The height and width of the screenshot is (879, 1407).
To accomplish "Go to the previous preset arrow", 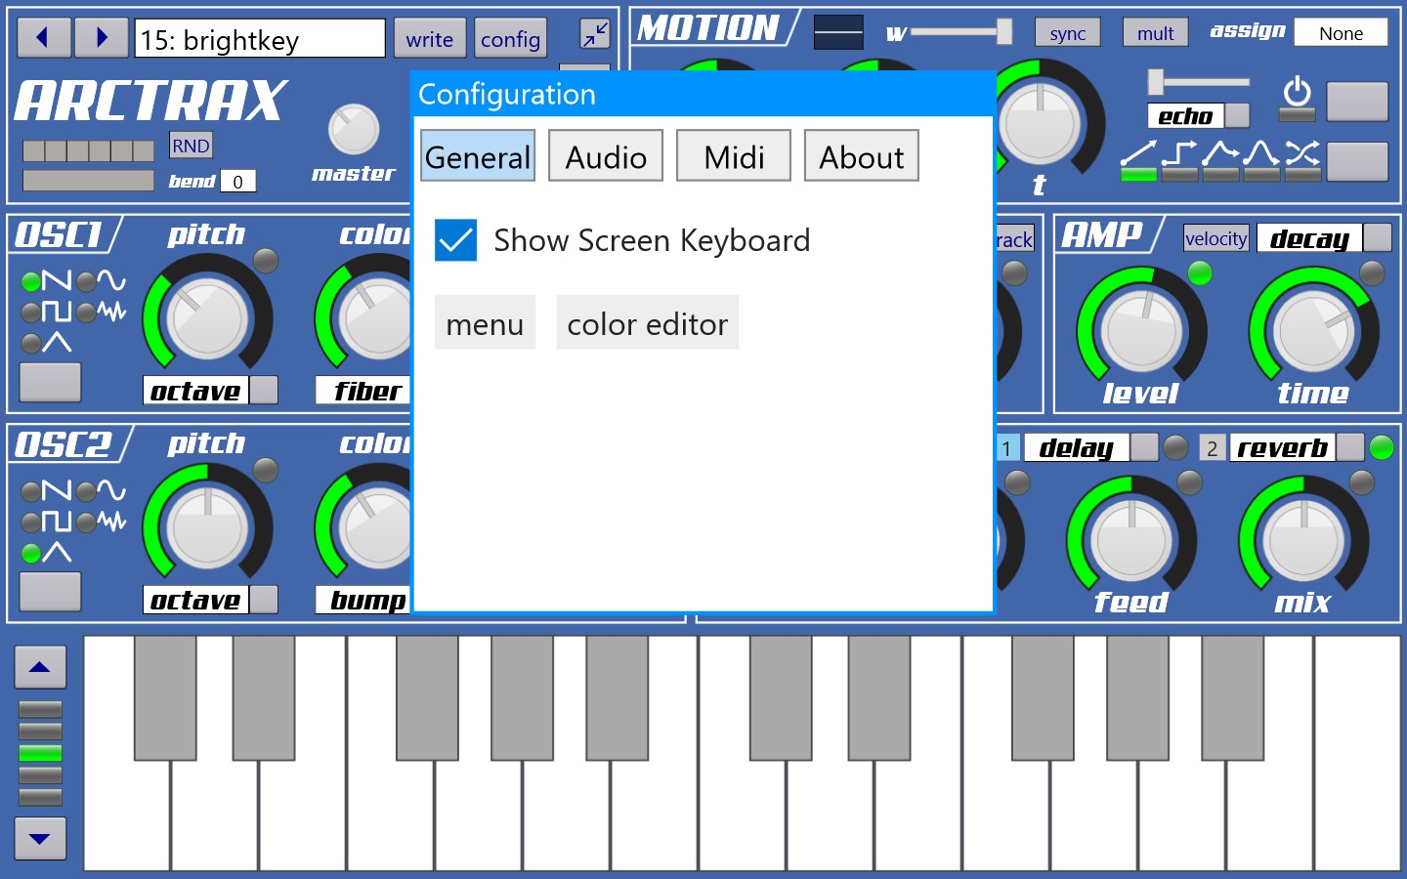I will pyautogui.click(x=44, y=38).
